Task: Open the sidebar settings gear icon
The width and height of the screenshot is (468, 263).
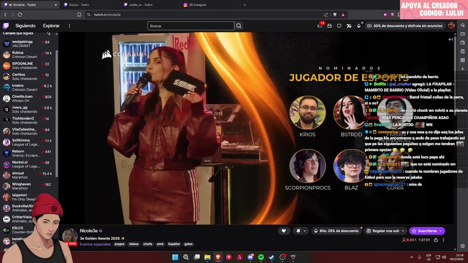Action: (463, 246)
